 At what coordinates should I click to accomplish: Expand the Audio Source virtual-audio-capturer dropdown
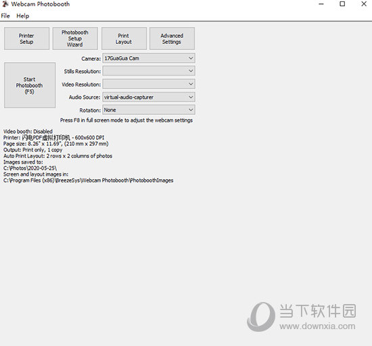click(149, 97)
